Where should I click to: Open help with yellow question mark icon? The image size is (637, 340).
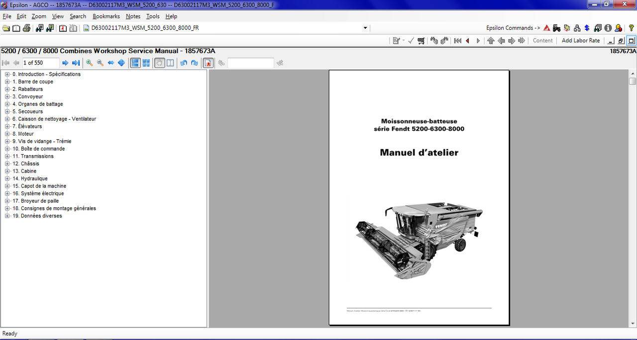[632, 28]
